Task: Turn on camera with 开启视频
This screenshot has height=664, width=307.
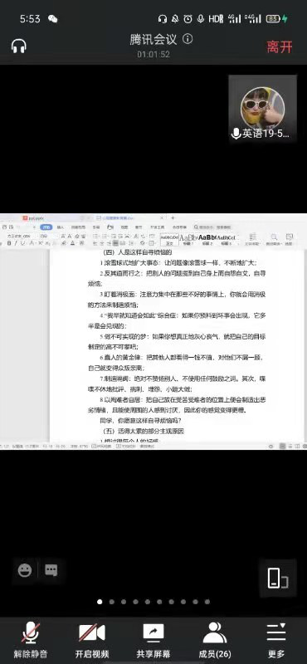Action: point(92,640)
